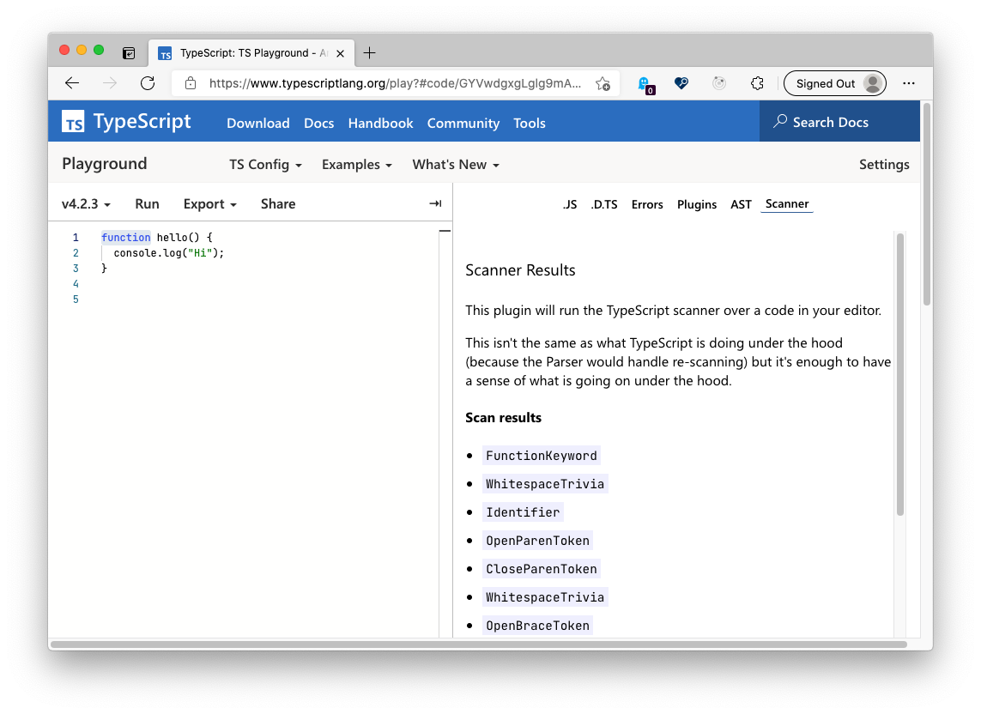Click the console.log line in editor
The width and height of the screenshot is (981, 714).
click(169, 253)
